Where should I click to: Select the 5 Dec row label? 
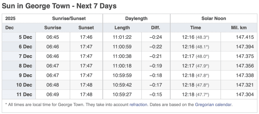25,37
